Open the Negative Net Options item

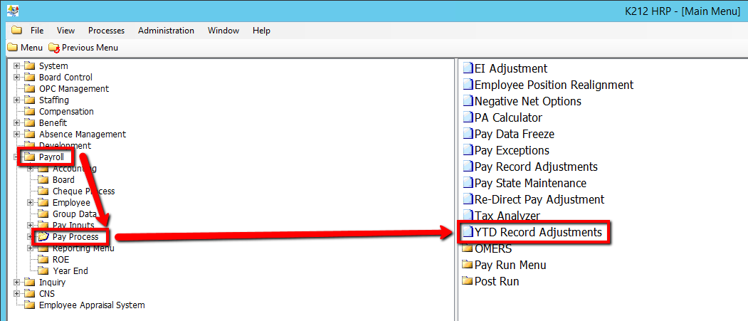coord(527,101)
